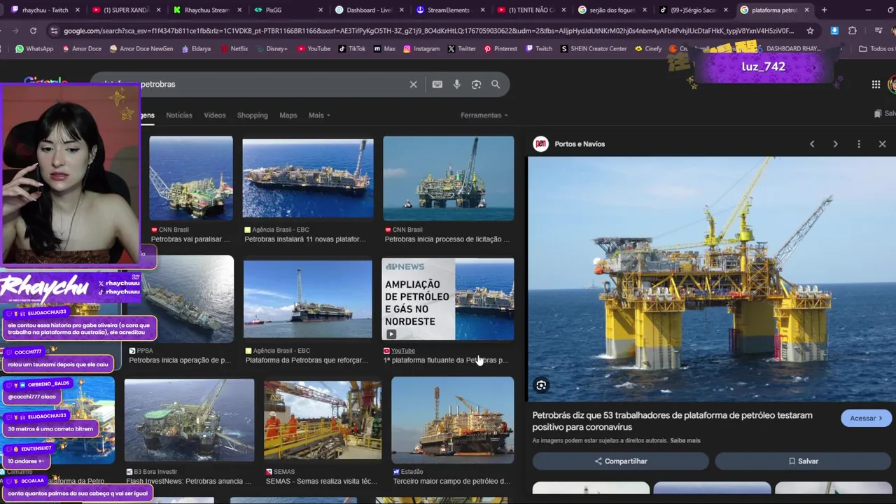Search by image with Google Lens icon
This screenshot has height=504, width=896.
[476, 84]
